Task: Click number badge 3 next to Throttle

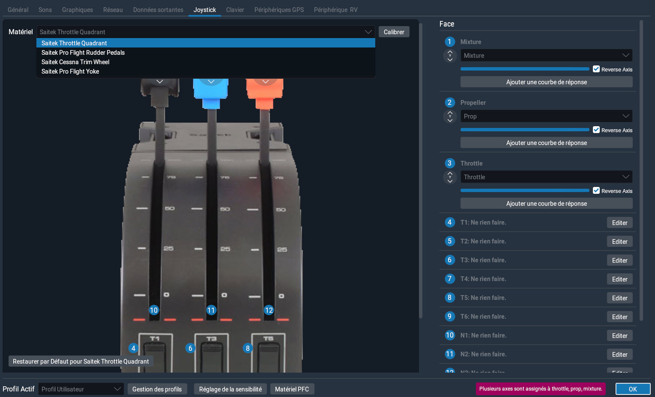Action: [449, 163]
